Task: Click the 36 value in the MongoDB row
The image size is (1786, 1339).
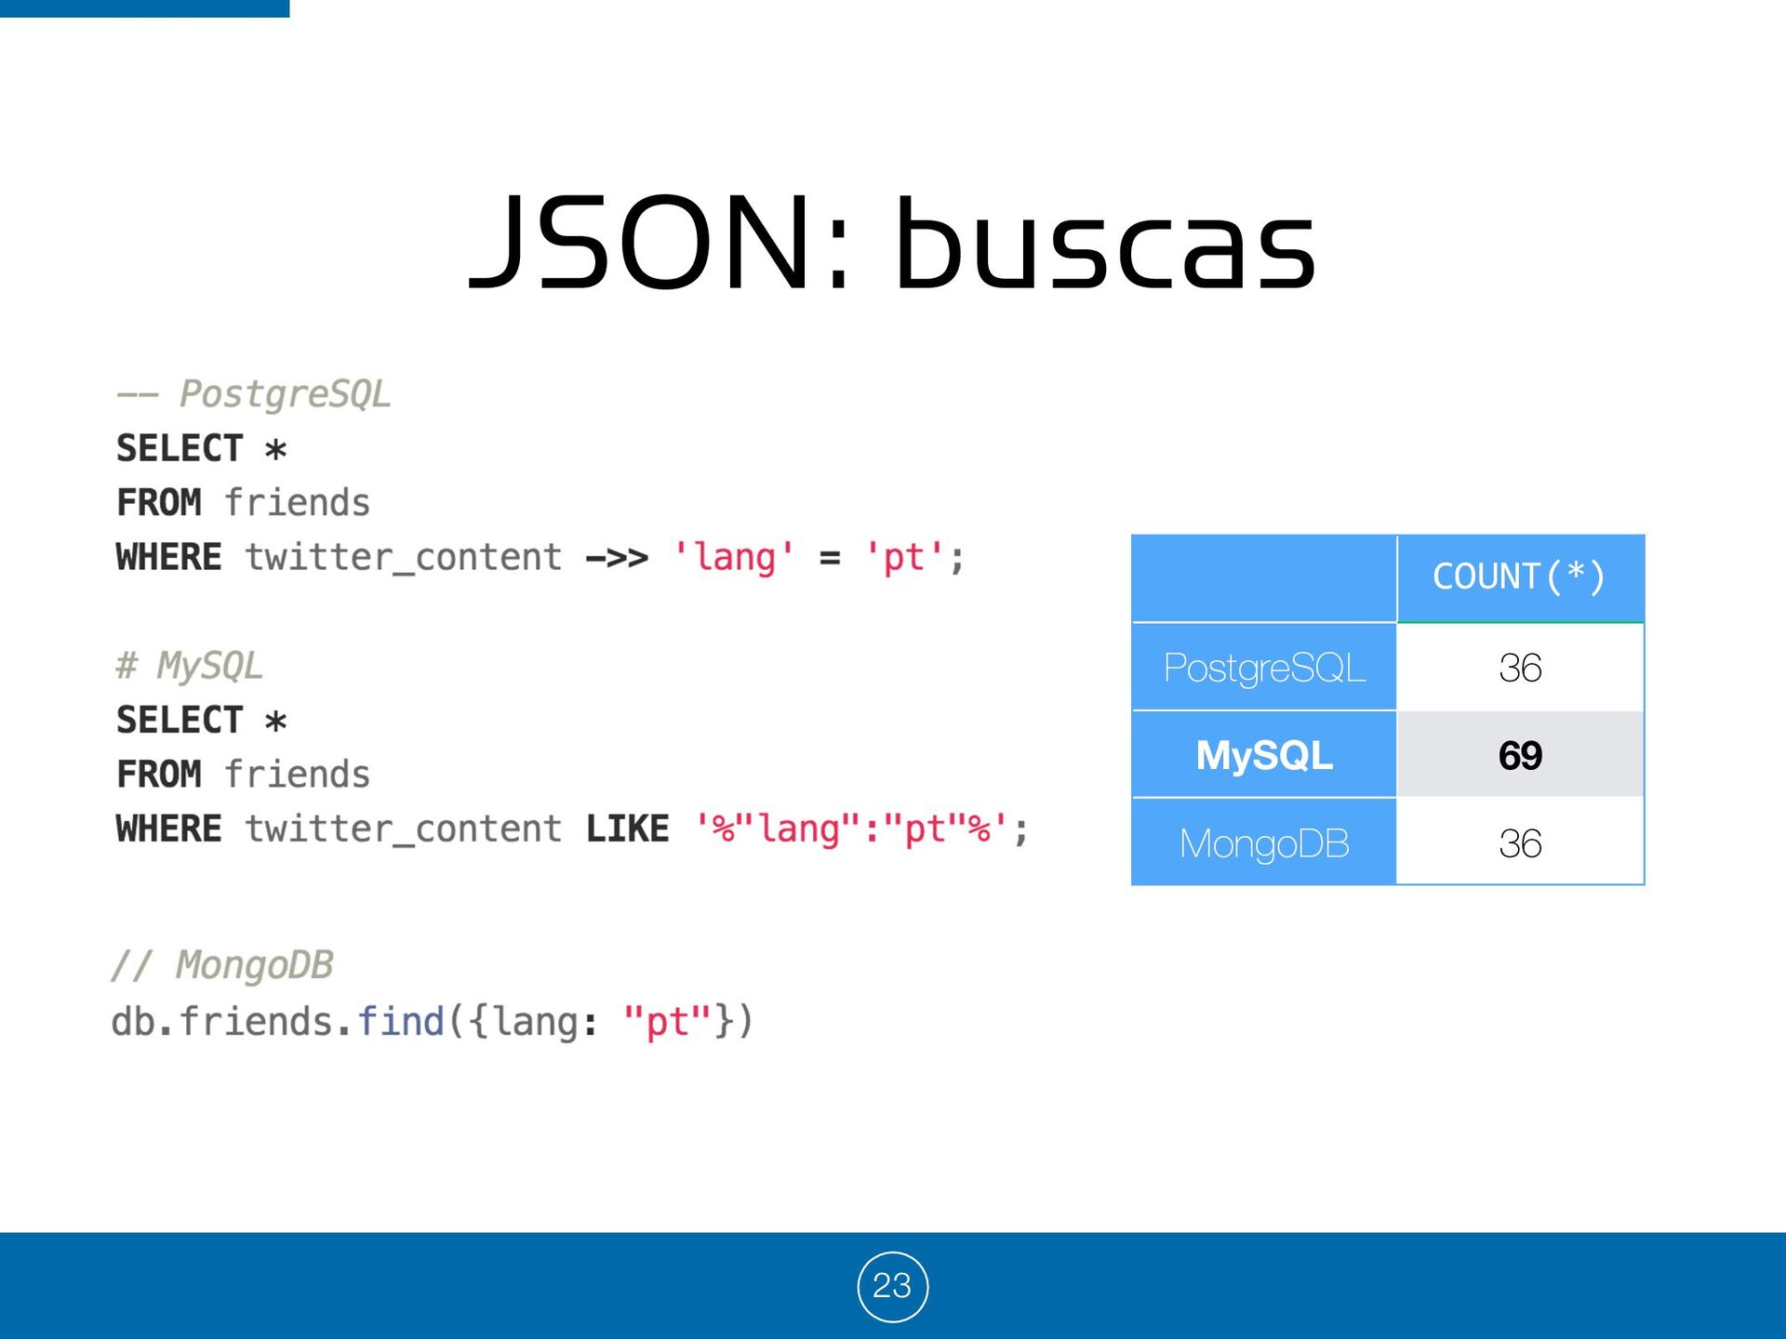Action: [1520, 843]
